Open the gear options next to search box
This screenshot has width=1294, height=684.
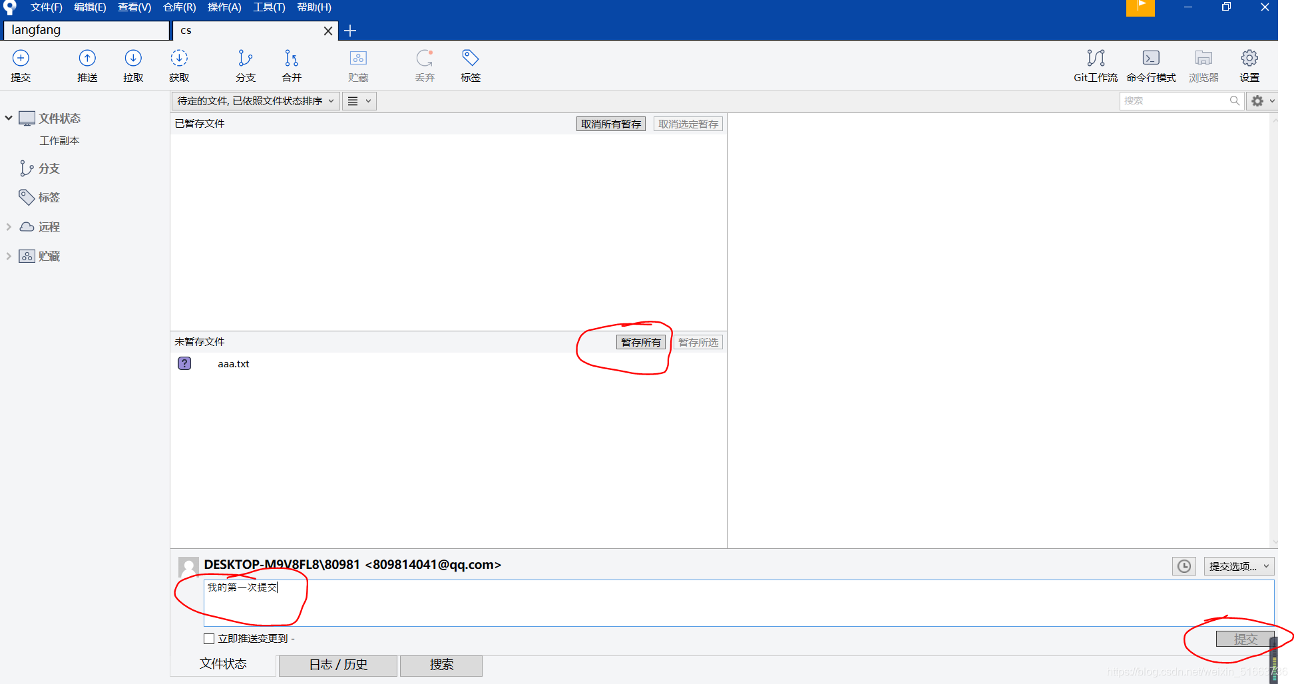[x=1262, y=100]
